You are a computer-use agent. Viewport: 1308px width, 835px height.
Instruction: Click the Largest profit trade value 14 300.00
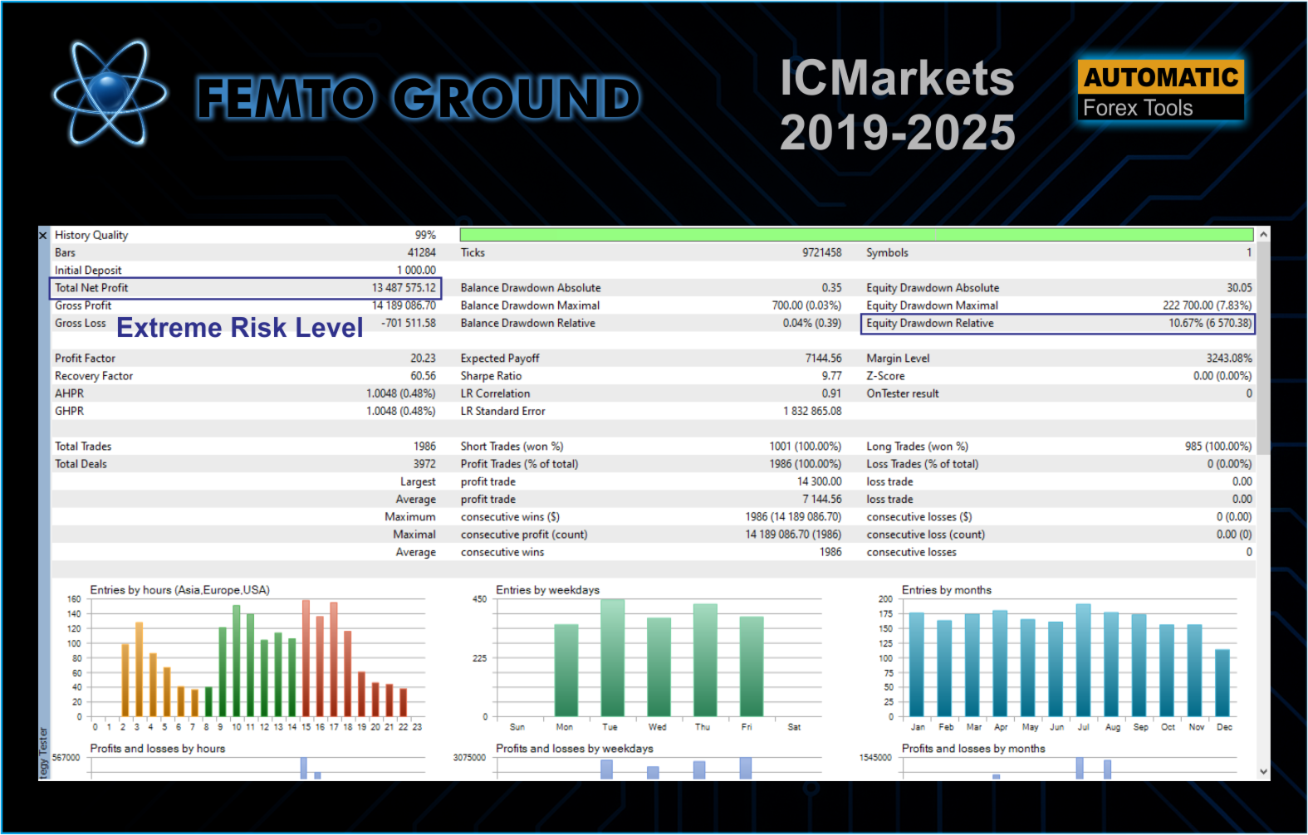pyautogui.click(x=819, y=481)
